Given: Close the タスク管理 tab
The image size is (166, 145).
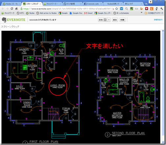Looking at the screenshot, I should click(x=81, y=4).
